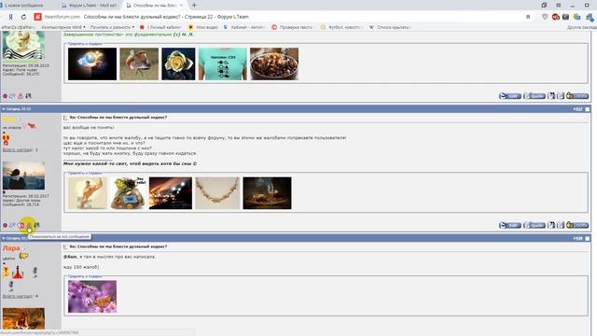Open the teal T-shirt gift thumbnail

[x=222, y=64]
